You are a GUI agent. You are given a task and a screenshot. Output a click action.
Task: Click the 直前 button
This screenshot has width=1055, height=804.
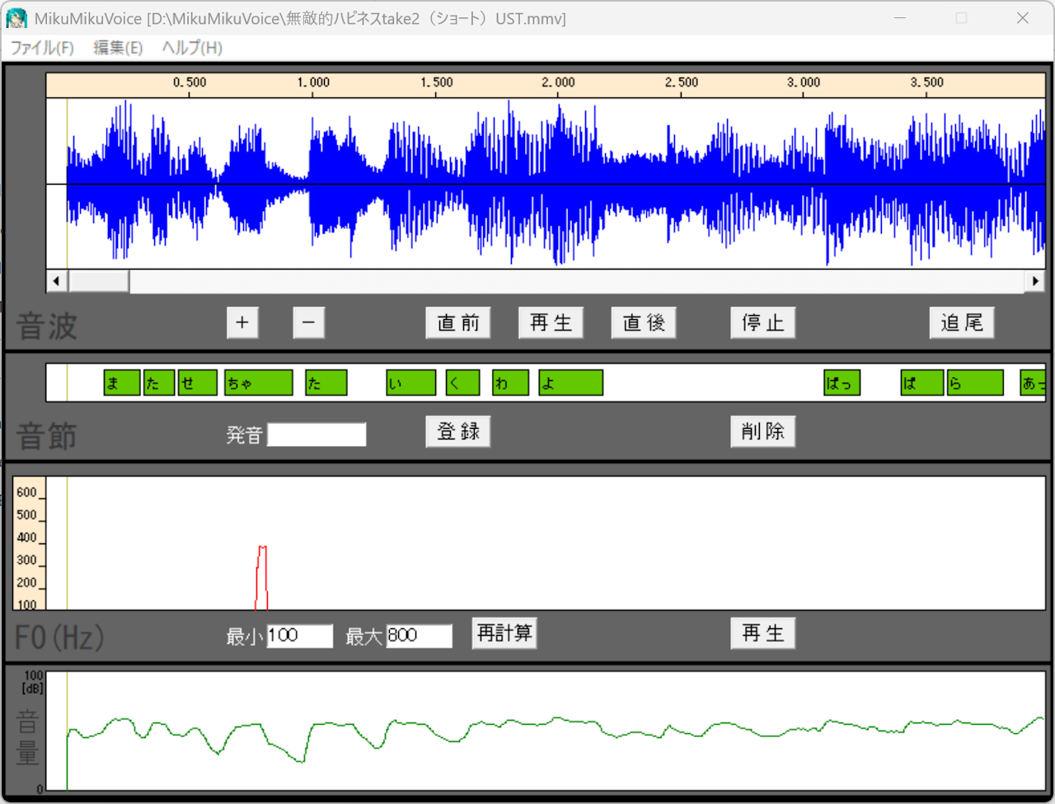coord(458,322)
